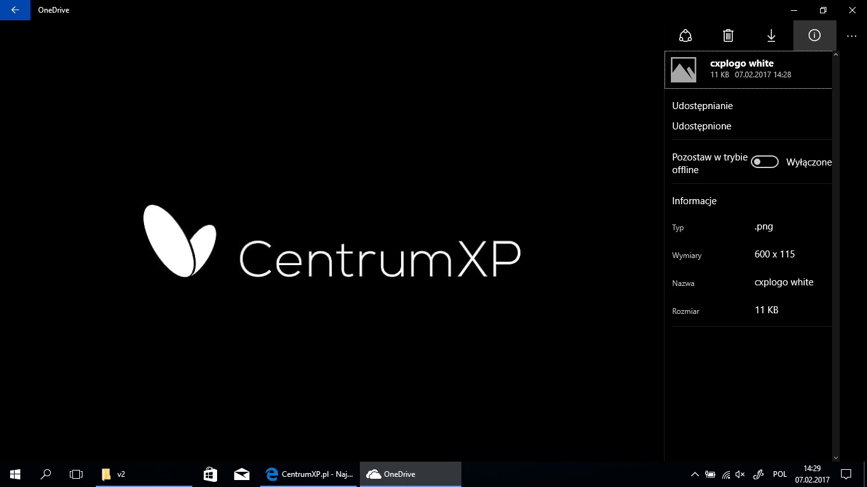Viewport: 867px width, 487px height.
Task: Open the Wi-Fi network tray icon
Action: (x=725, y=474)
